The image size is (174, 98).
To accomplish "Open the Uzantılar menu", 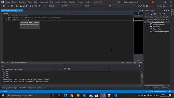I will [72, 2].
